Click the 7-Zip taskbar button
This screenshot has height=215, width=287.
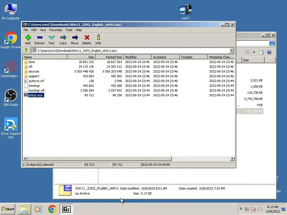pyautogui.click(x=66, y=209)
